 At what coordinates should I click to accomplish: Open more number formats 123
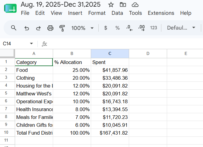(x=154, y=28)
